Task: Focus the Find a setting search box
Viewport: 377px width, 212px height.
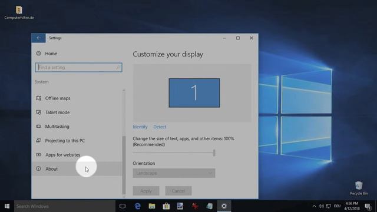Action: tap(78, 68)
